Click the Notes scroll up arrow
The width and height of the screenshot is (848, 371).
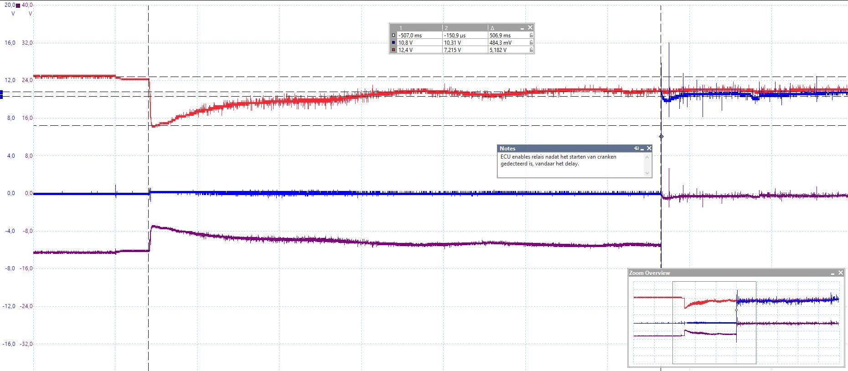tap(647, 157)
